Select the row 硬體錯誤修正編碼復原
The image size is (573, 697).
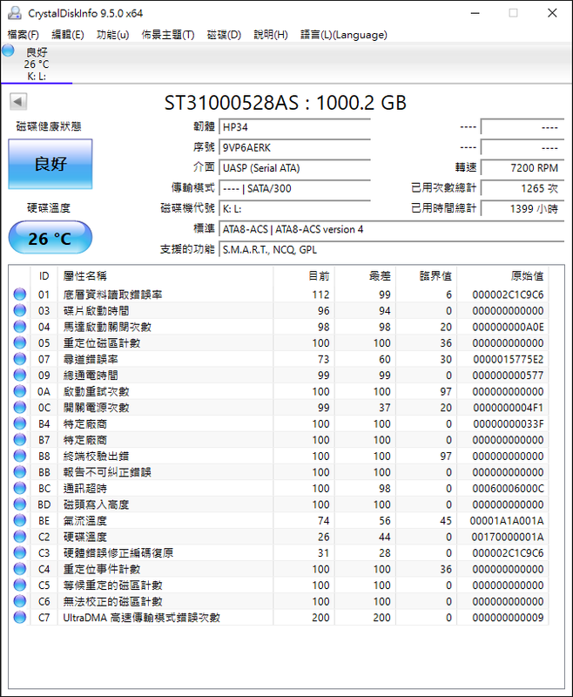tap(280, 552)
